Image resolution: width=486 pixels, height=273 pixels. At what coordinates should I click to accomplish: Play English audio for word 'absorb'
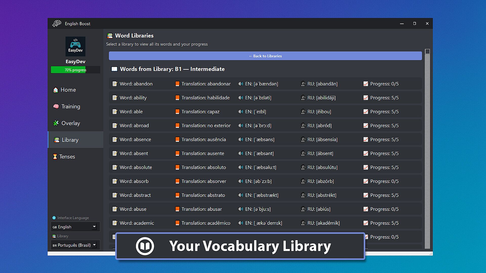[x=240, y=181]
